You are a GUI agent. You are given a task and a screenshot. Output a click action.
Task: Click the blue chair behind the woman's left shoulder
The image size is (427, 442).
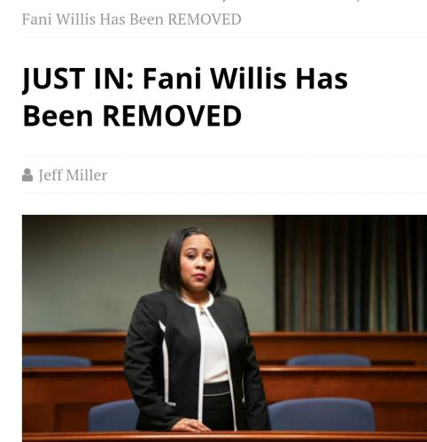coord(329,361)
